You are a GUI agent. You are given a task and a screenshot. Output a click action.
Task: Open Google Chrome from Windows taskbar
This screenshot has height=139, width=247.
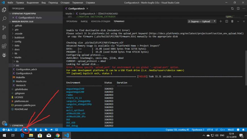click(58, 135)
